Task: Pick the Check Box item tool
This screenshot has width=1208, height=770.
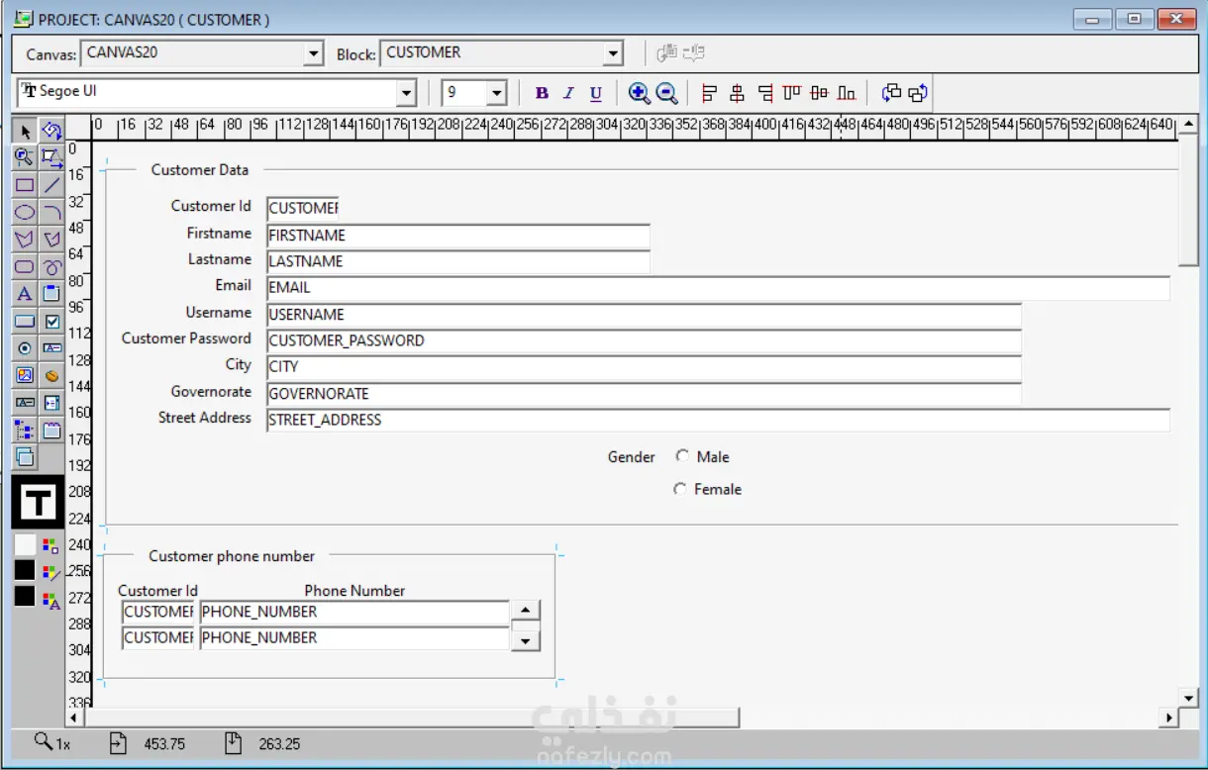Action: coord(52,321)
